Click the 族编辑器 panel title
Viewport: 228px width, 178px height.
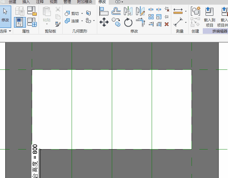click(x=220, y=31)
